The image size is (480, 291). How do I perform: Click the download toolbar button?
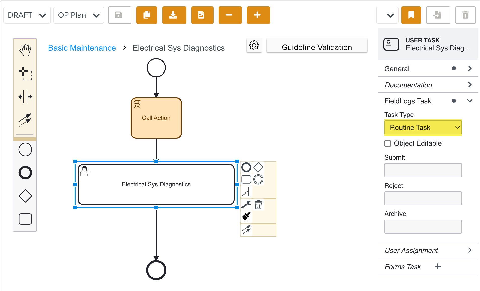pyautogui.click(x=174, y=15)
